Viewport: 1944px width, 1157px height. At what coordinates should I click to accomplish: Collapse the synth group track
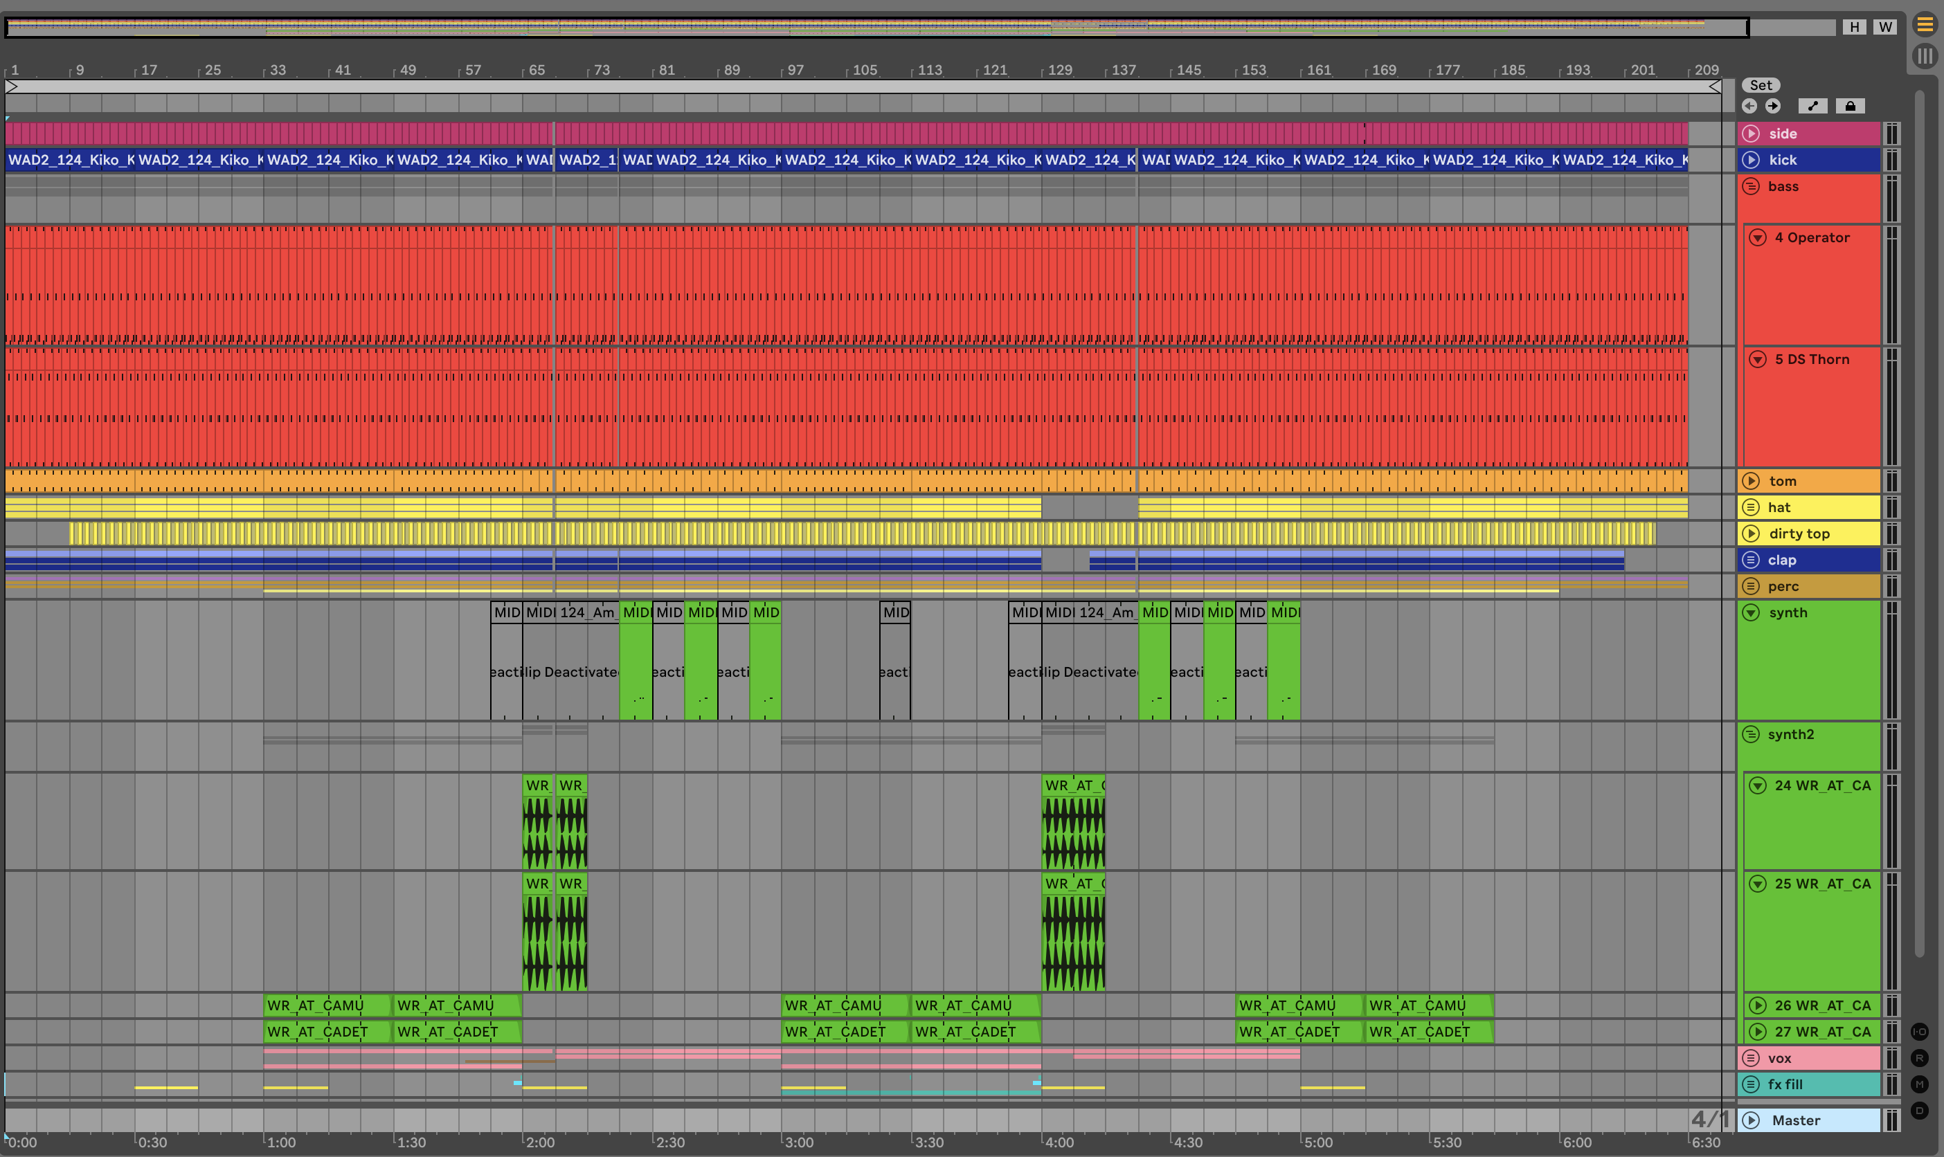pyautogui.click(x=1751, y=613)
